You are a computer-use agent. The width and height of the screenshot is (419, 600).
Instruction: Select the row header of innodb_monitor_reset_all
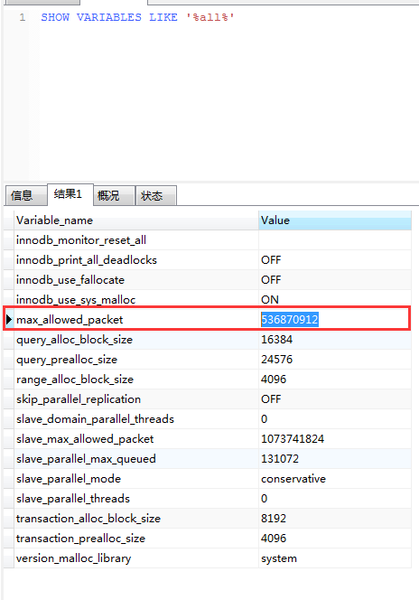[x=9, y=240]
